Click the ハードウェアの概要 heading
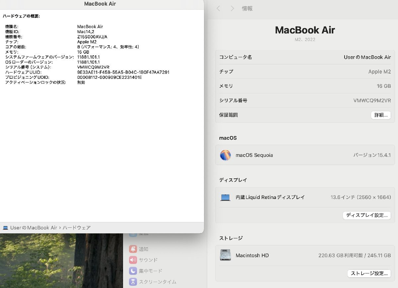 coord(21,16)
